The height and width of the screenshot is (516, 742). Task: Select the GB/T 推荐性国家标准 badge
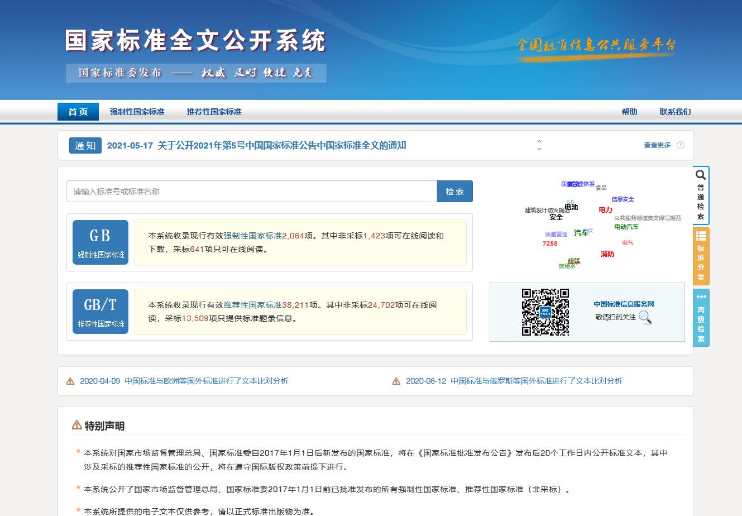[100, 311]
